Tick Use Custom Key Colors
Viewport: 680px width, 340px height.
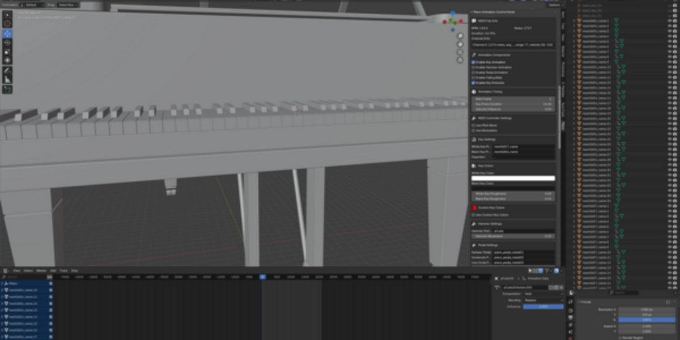click(x=474, y=215)
